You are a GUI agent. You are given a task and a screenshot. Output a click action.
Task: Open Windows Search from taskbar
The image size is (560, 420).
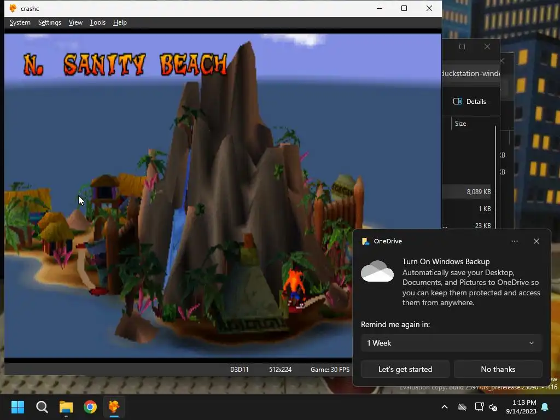click(x=42, y=407)
